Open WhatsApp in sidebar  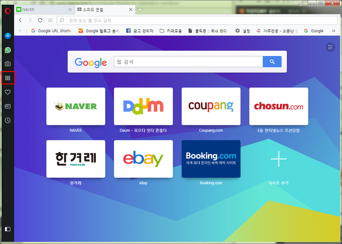[7, 50]
